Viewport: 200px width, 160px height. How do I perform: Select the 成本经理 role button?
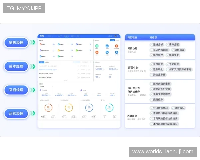pos(16,66)
